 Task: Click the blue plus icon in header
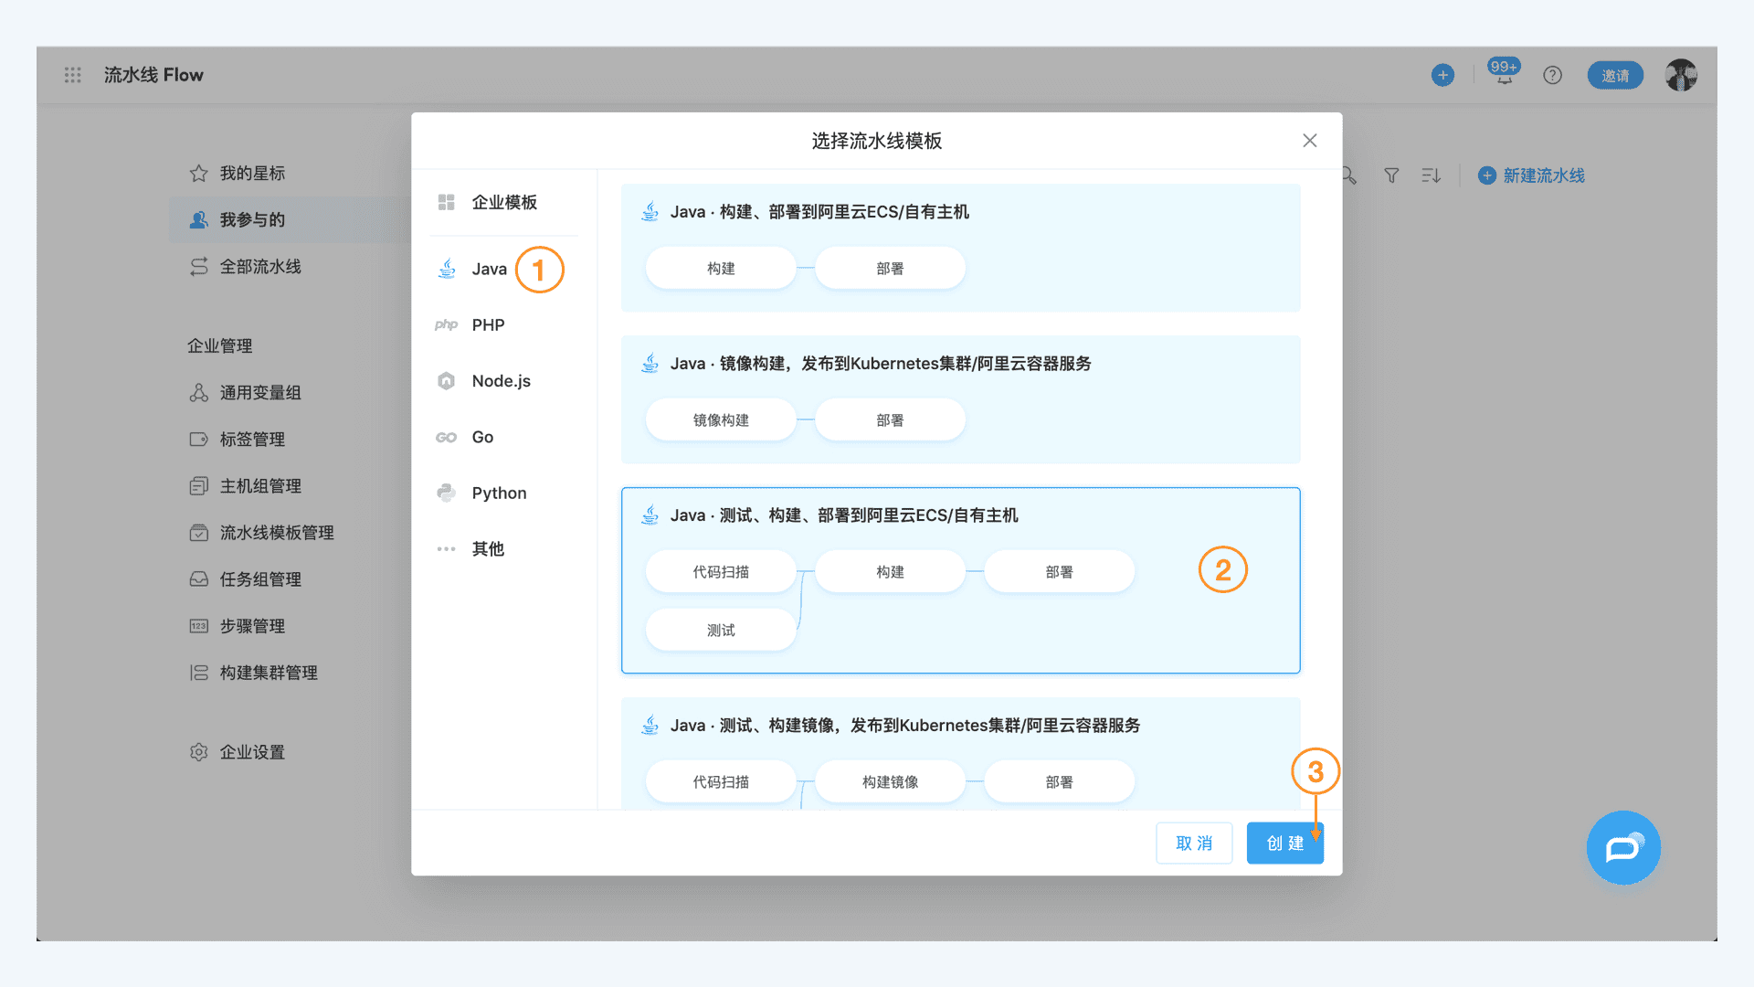coord(1442,75)
